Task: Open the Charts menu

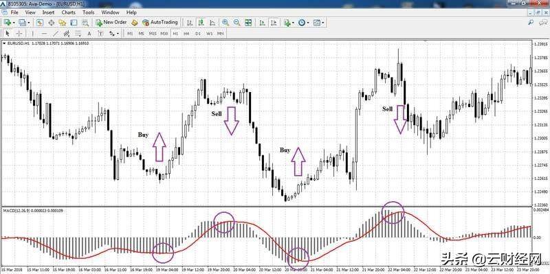Action: tap(68, 12)
